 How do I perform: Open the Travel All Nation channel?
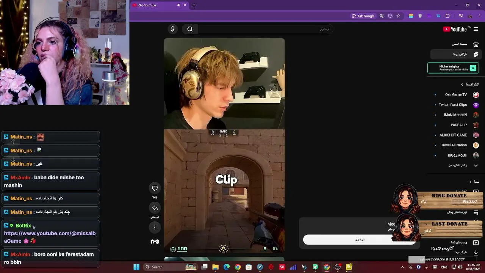tap(457, 145)
